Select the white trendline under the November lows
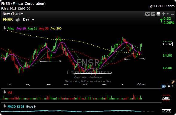The width and height of the screenshot is (176, 115). (x=93, y=74)
